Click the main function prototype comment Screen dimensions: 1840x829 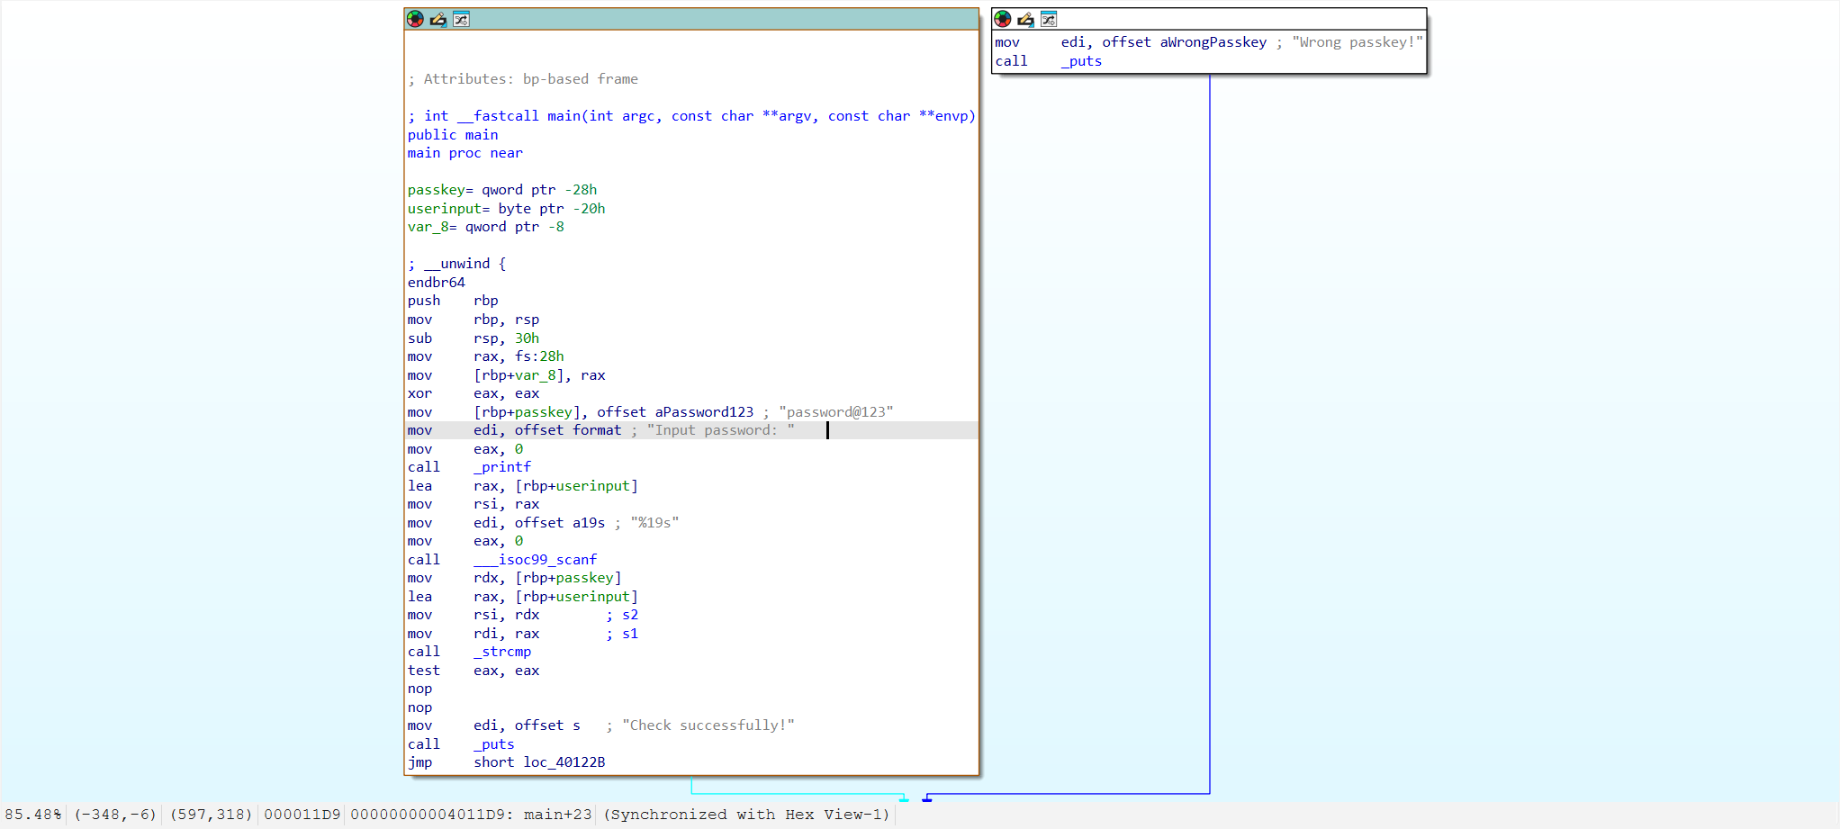(x=691, y=116)
